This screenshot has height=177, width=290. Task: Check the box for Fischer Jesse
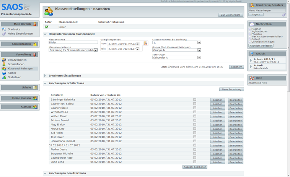(x=195, y=150)
